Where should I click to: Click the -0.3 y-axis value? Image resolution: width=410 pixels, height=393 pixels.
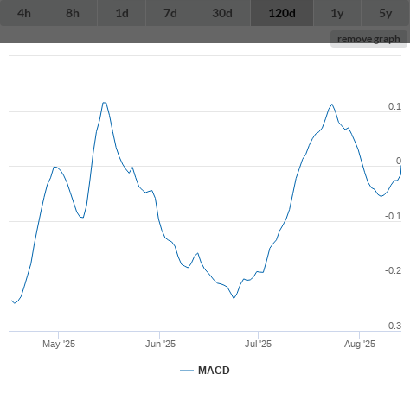394,326
